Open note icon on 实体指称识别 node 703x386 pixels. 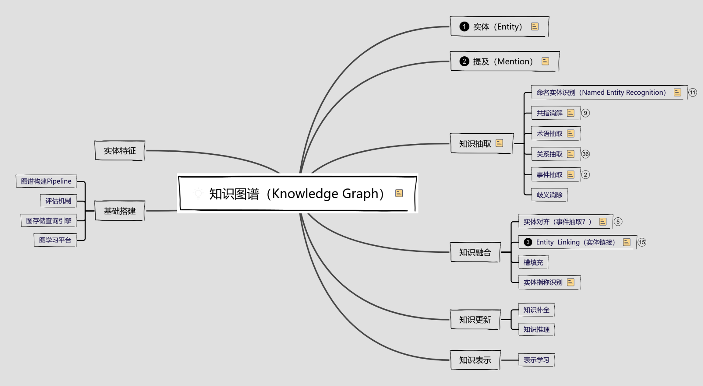click(x=570, y=282)
